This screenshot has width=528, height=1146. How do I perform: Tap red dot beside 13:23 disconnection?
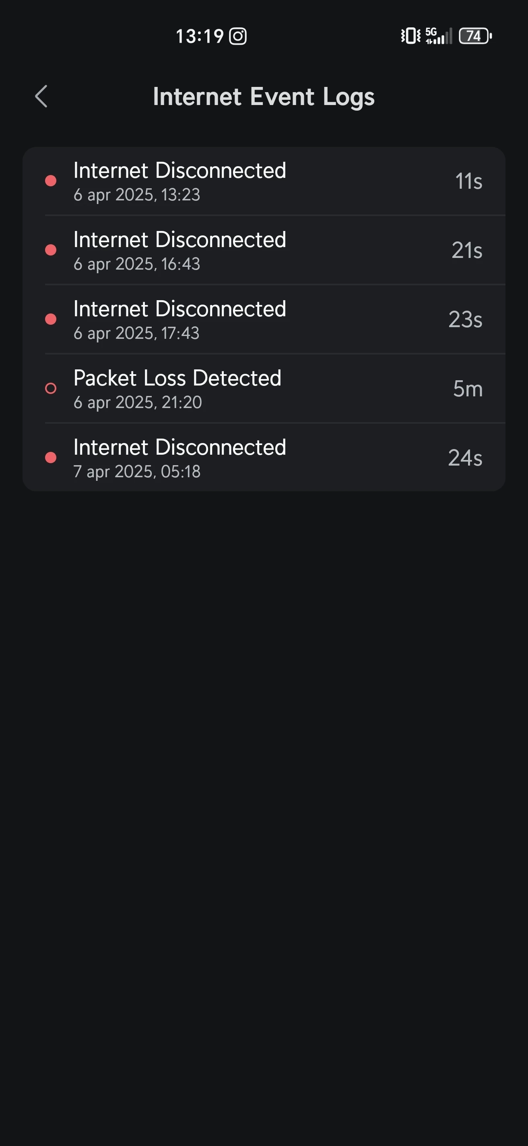point(51,181)
